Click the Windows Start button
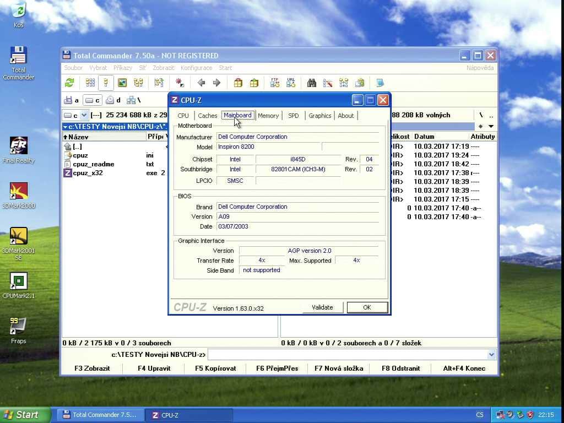Image resolution: width=564 pixels, height=423 pixels. pyautogui.click(x=24, y=415)
